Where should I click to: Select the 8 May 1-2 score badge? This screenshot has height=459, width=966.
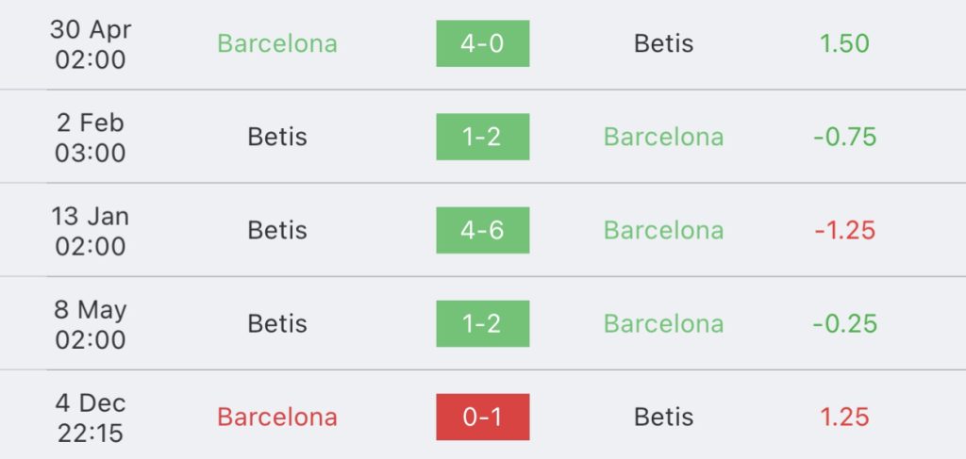[x=482, y=323]
